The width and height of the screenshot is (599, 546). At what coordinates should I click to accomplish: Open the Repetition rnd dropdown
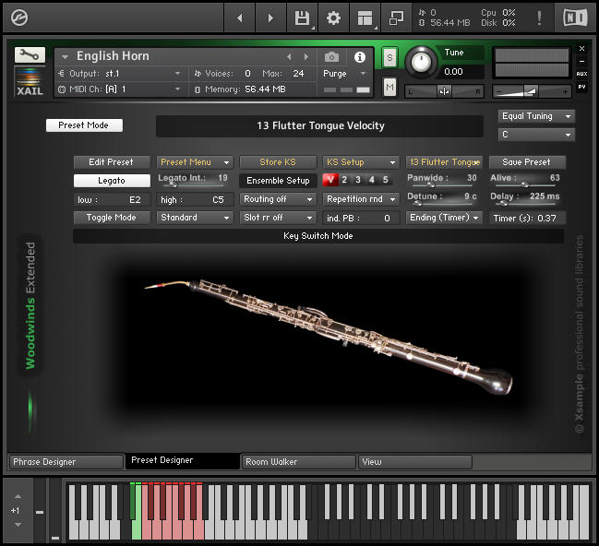361,199
